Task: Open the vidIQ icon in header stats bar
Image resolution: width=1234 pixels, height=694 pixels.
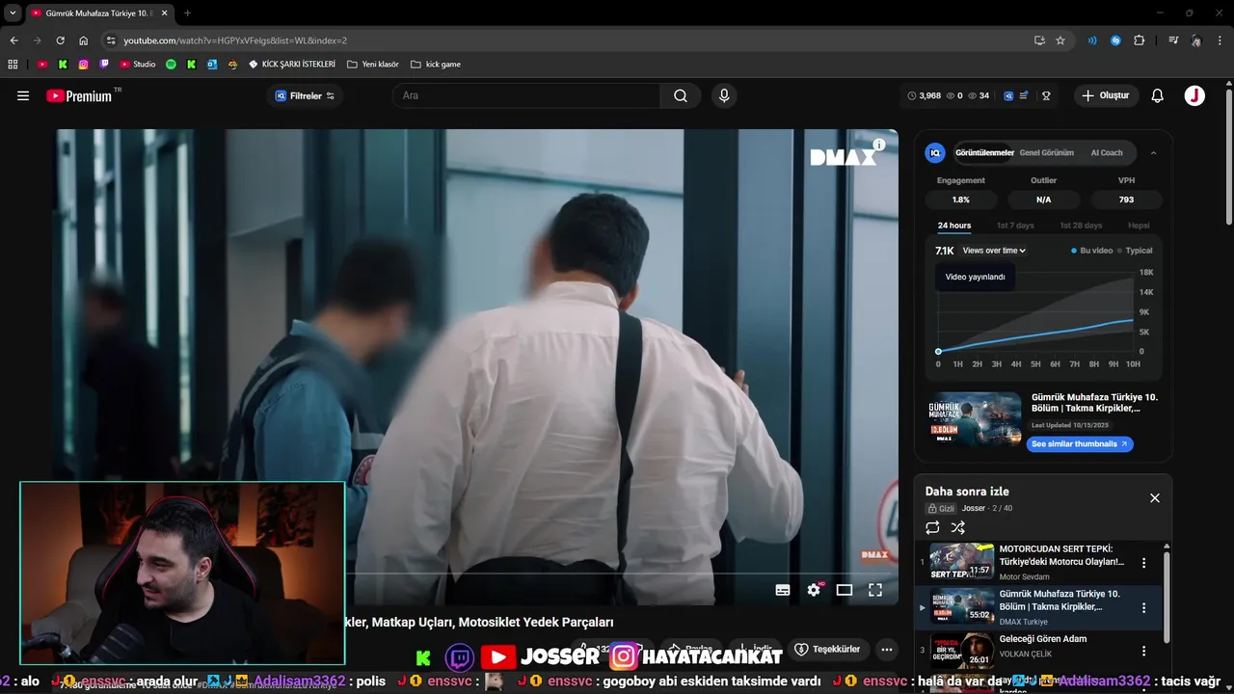Action: pyautogui.click(x=1008, y=95)
